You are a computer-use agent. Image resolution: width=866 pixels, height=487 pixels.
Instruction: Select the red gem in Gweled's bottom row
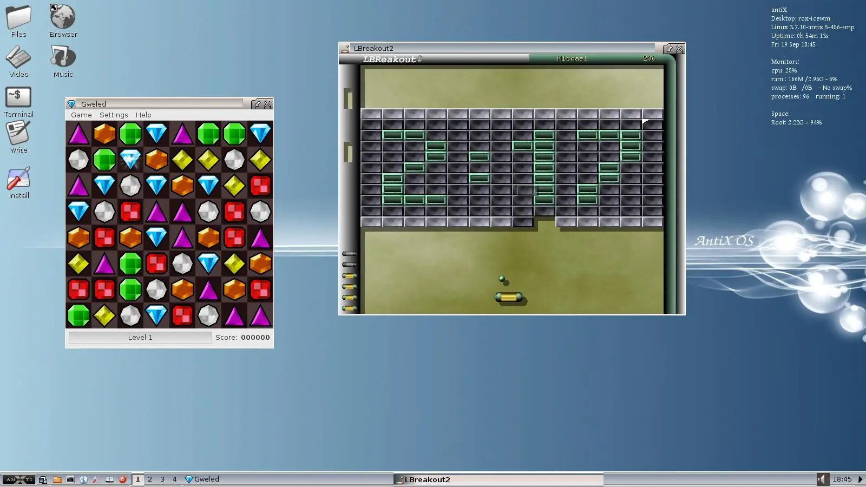(182, 315)
